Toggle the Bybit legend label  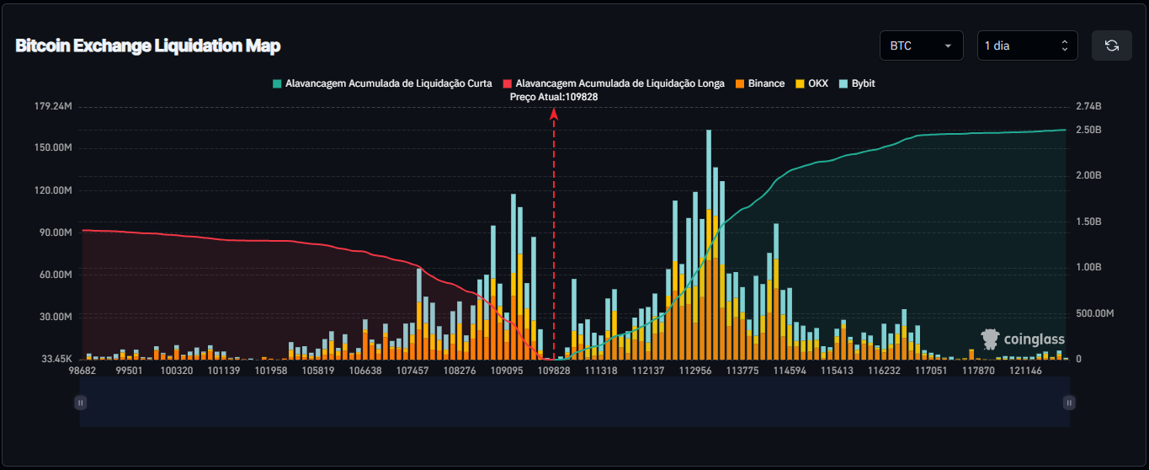click(863, 83)
